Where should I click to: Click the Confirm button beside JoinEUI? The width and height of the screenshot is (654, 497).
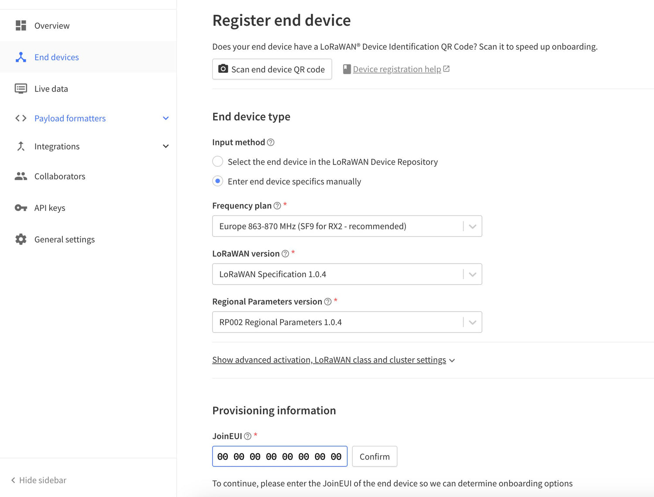[374, 456]
